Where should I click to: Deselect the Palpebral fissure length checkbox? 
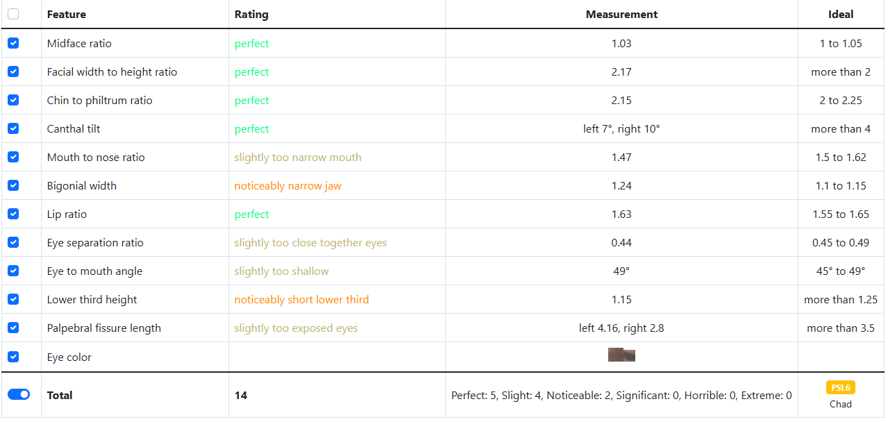13,328
